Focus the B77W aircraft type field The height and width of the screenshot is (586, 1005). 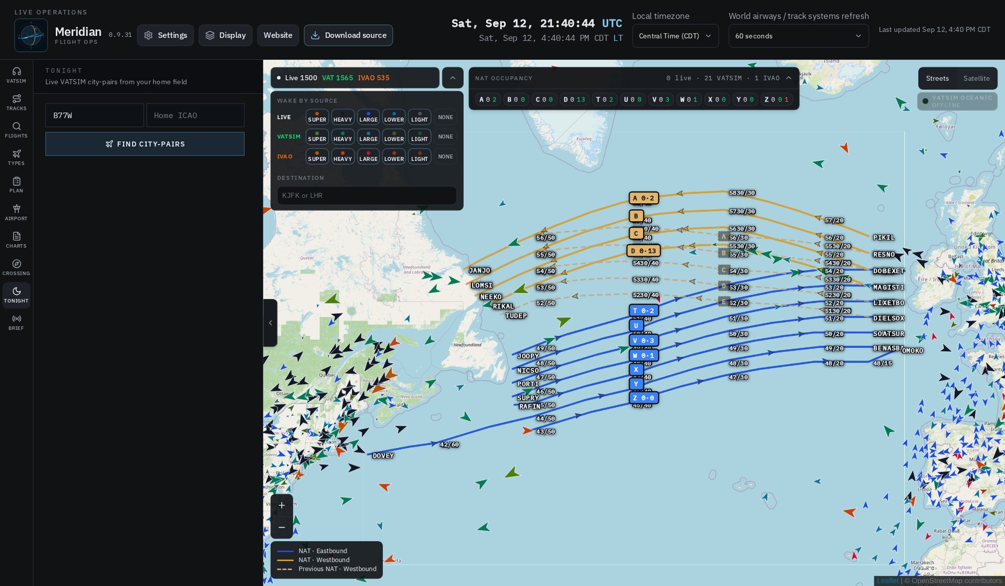(95, 116)
